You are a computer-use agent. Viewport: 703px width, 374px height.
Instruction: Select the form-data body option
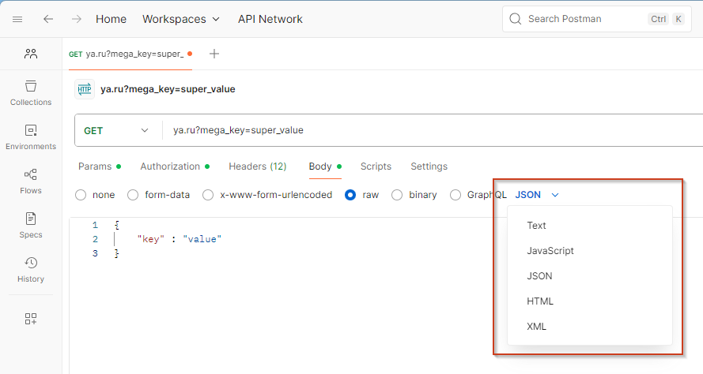point(133,195)
